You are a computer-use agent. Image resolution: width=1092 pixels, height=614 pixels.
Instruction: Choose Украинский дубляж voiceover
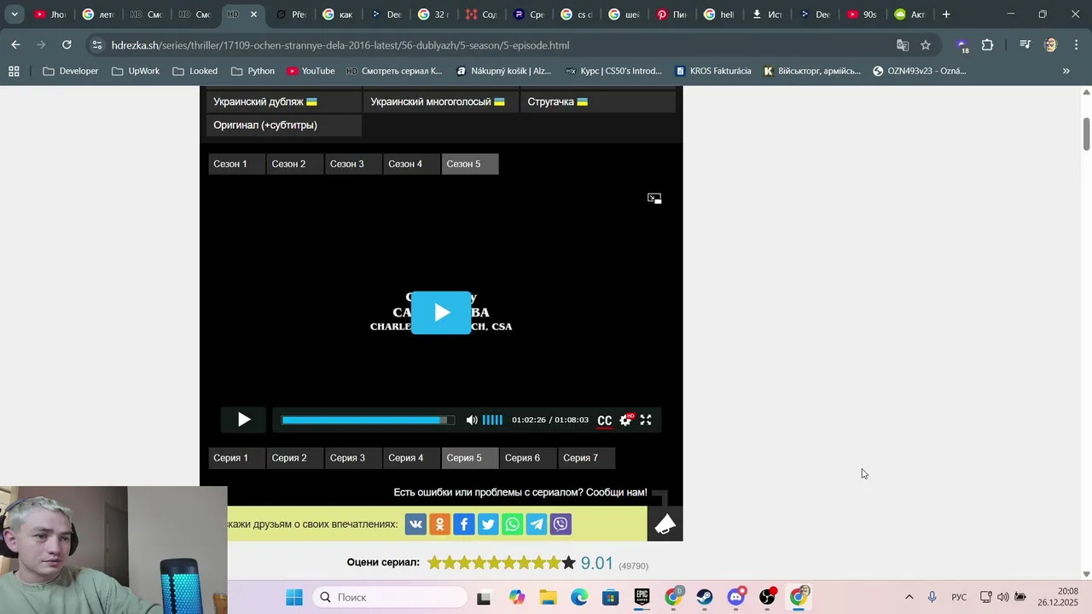[284, 101]
